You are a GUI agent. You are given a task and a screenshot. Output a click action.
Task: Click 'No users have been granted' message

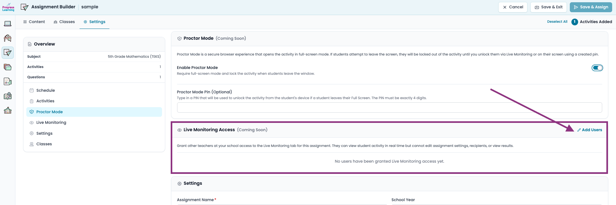tap(389, 161)
